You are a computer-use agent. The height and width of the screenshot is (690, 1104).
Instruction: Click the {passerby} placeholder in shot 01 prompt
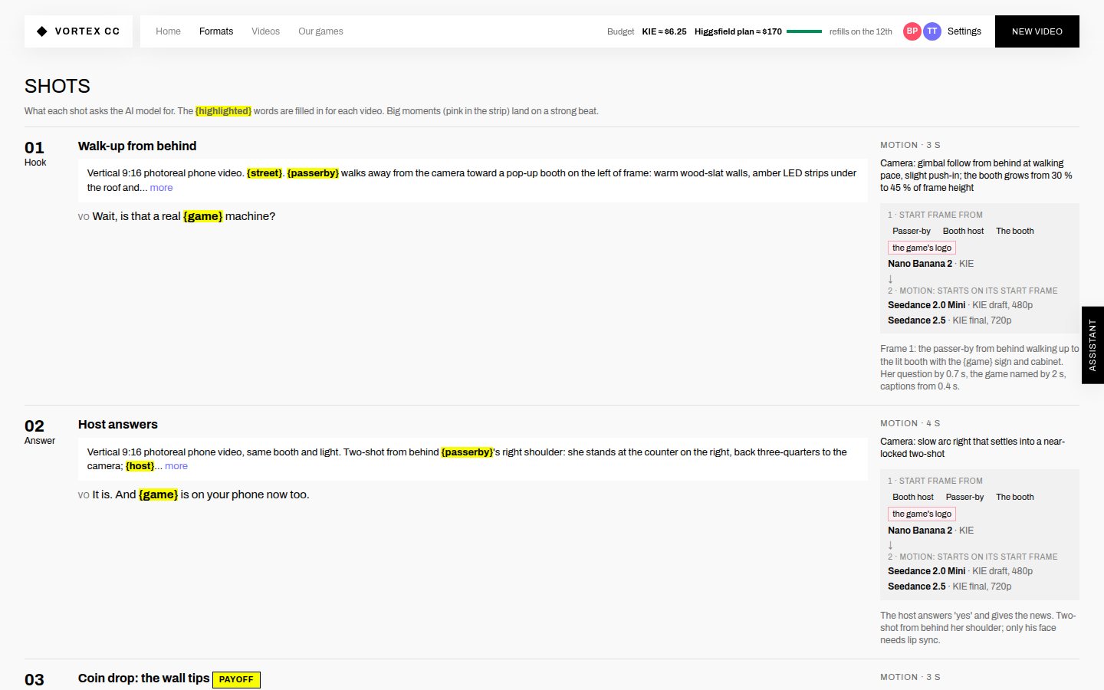click(x=313, y=173)
